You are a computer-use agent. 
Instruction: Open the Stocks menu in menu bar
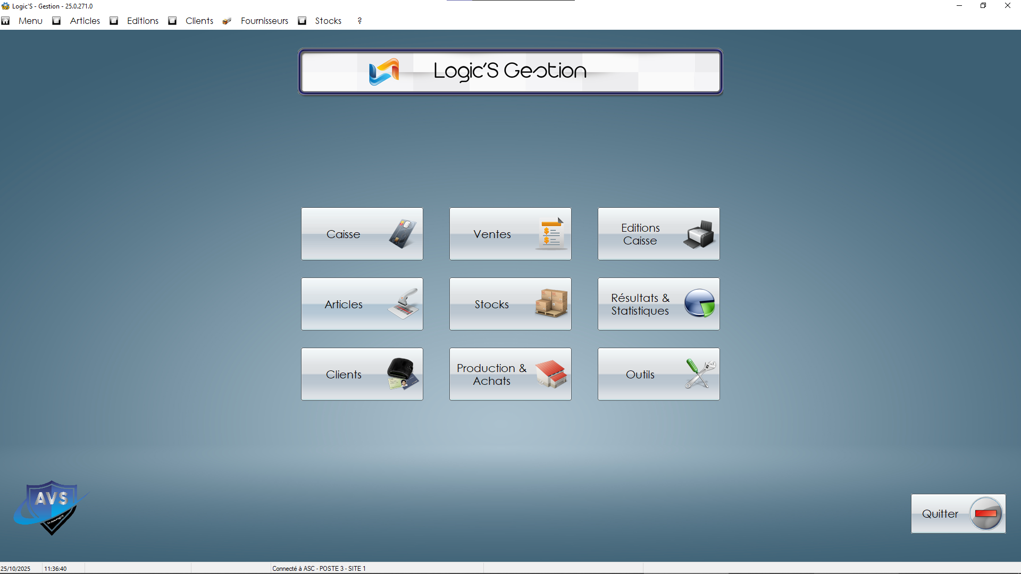click(x=328, y=21)
